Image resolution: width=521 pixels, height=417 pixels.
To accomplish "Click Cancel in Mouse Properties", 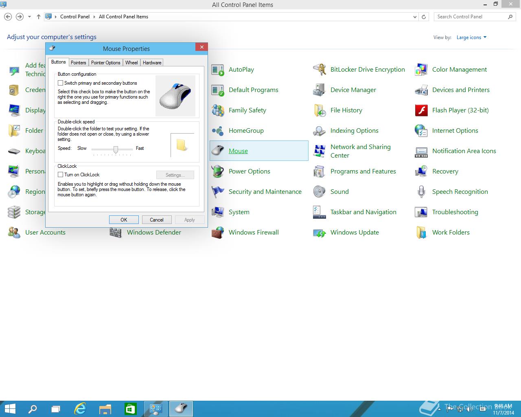I will [x=157, y=220].
